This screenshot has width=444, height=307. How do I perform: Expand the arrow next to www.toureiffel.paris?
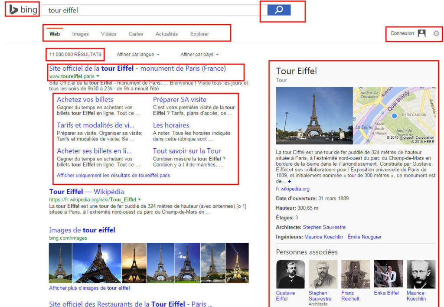(x=98, y=76)
